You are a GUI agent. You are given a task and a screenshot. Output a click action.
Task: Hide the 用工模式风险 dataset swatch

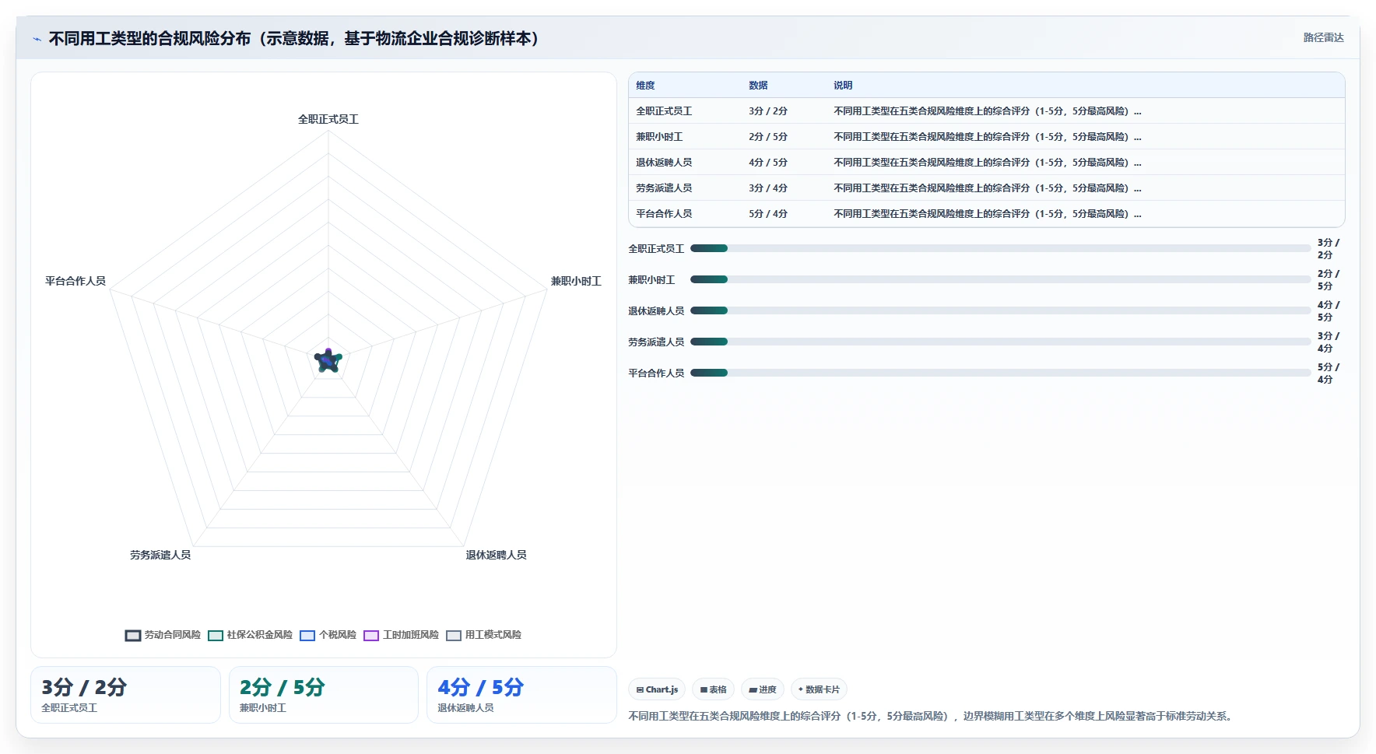tap(454, 636)
